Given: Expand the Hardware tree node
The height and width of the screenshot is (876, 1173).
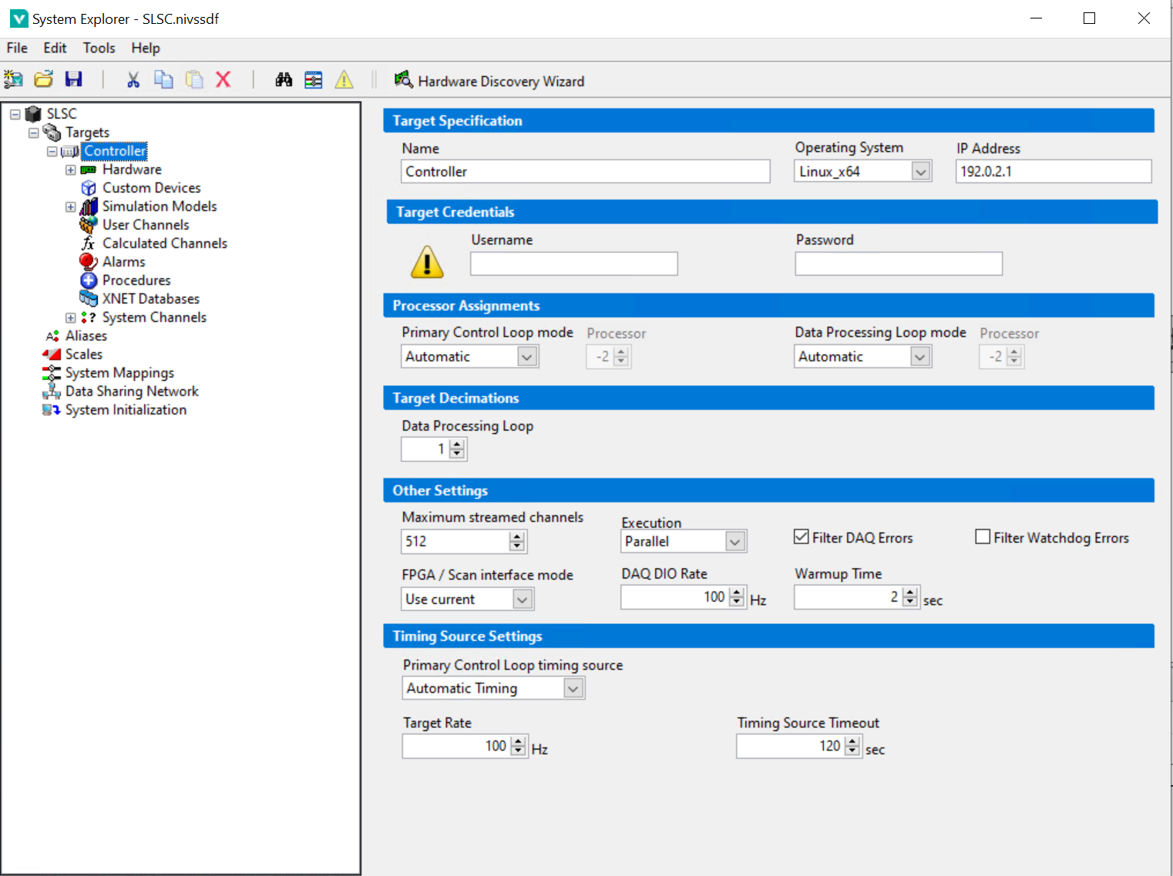Looking at the screenshot, I should [70, 169].
